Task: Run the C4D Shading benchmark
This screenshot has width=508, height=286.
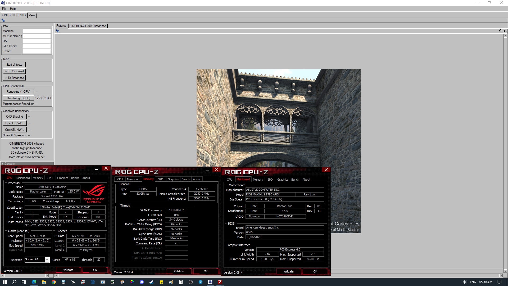Action: pos(15,117)
